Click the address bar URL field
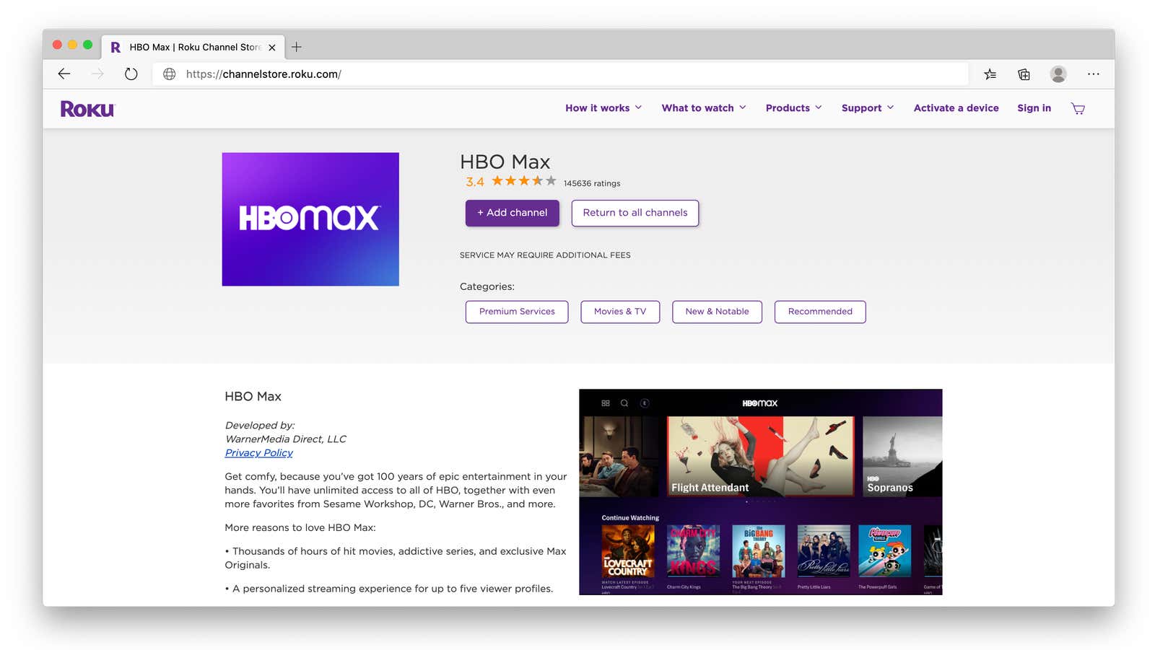Screen dimensions: 1155x650 click(x=559, y=74)
